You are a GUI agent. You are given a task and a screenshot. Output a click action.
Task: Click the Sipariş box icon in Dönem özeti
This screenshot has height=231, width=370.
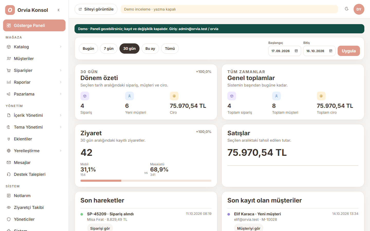coord(85,96)
